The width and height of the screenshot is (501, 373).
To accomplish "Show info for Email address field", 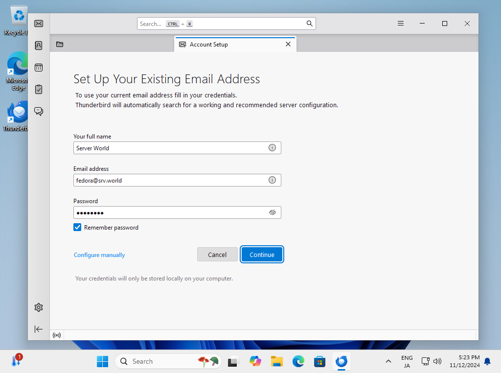I will [272, 180].
